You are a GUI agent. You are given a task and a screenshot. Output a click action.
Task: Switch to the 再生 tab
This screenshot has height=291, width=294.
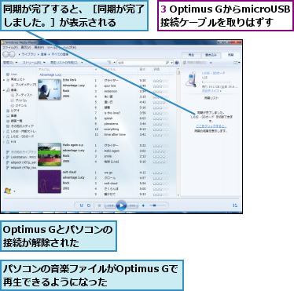(191, 55)
